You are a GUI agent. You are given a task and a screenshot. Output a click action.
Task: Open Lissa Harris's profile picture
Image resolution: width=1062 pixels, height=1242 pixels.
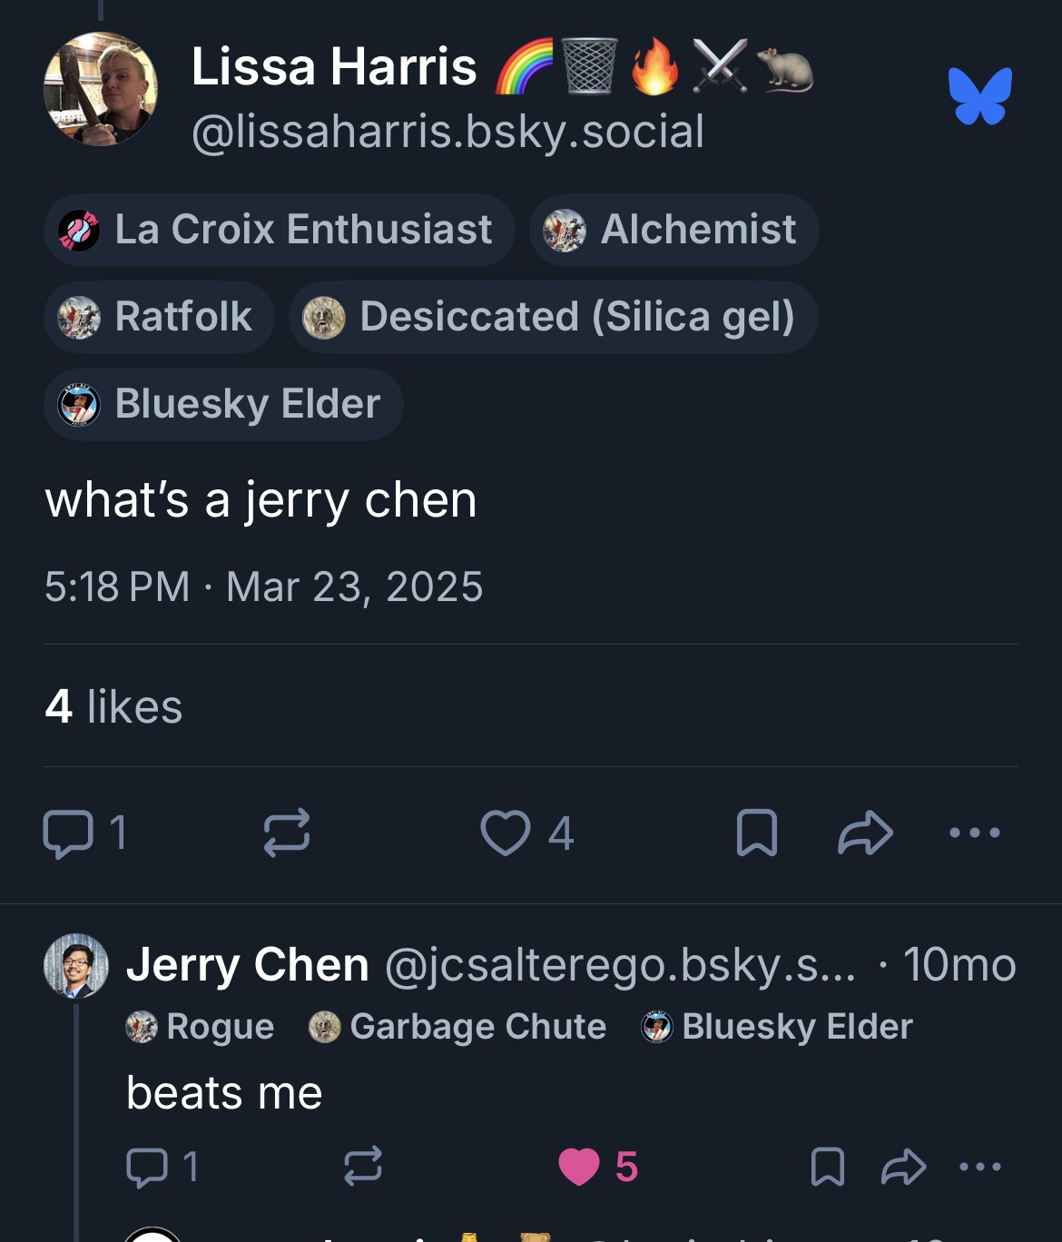[100, 89]
